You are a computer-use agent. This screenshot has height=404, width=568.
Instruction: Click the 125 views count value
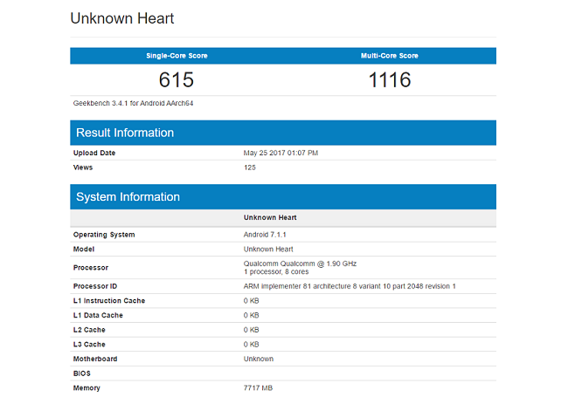250,168
